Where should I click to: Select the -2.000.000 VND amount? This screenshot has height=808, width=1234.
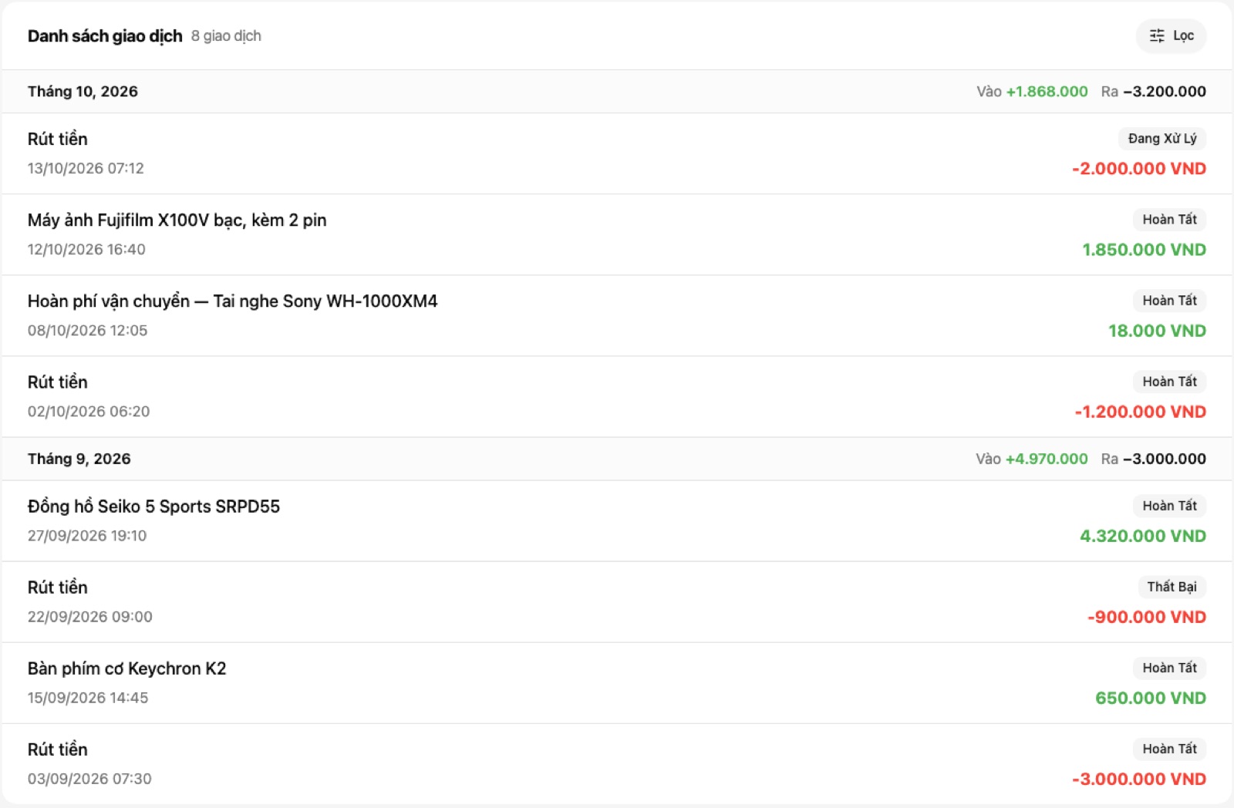coord(1139,169)
